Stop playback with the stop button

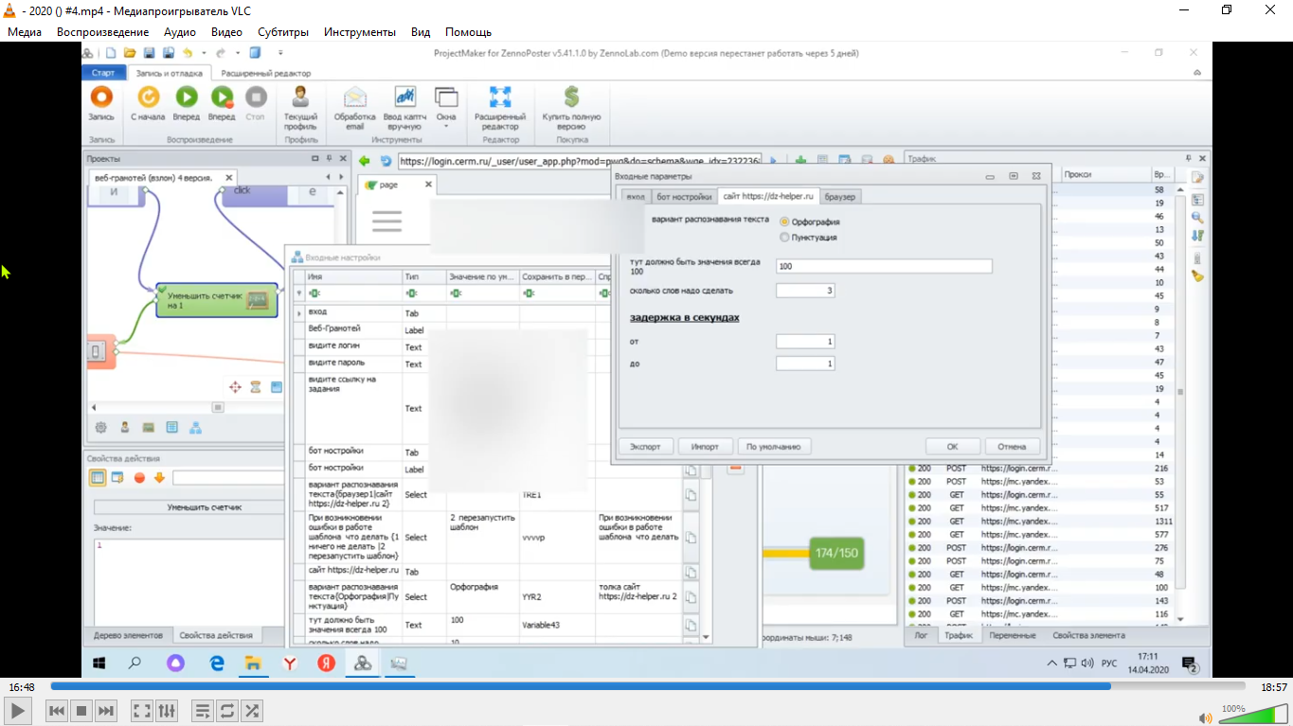click(81, 710)
